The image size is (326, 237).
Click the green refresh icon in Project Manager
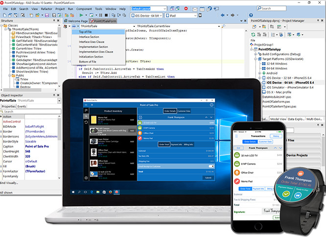coord(253,34)
